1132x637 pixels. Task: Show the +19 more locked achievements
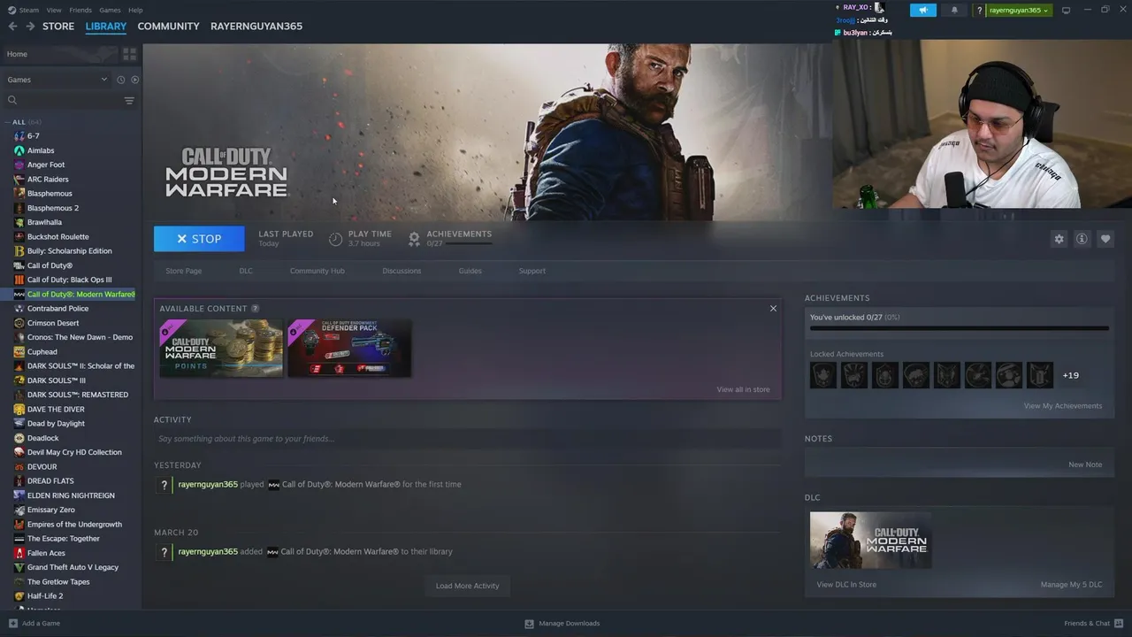point(1070,375)
